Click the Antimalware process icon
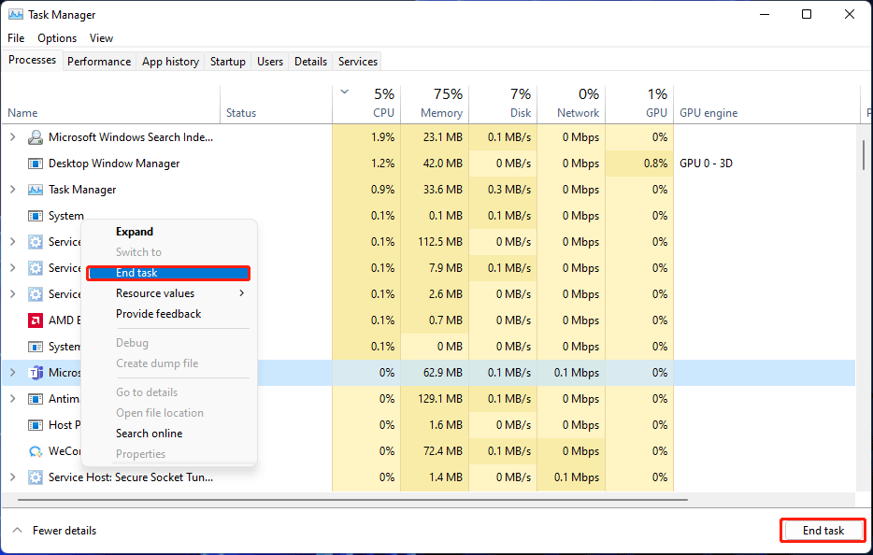This screenshot has height=555, width=873. click(x=36, y=399)
